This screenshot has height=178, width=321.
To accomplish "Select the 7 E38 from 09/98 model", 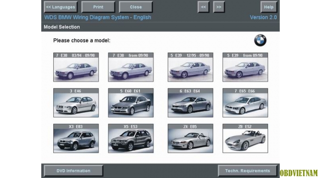I will [131, 67].
